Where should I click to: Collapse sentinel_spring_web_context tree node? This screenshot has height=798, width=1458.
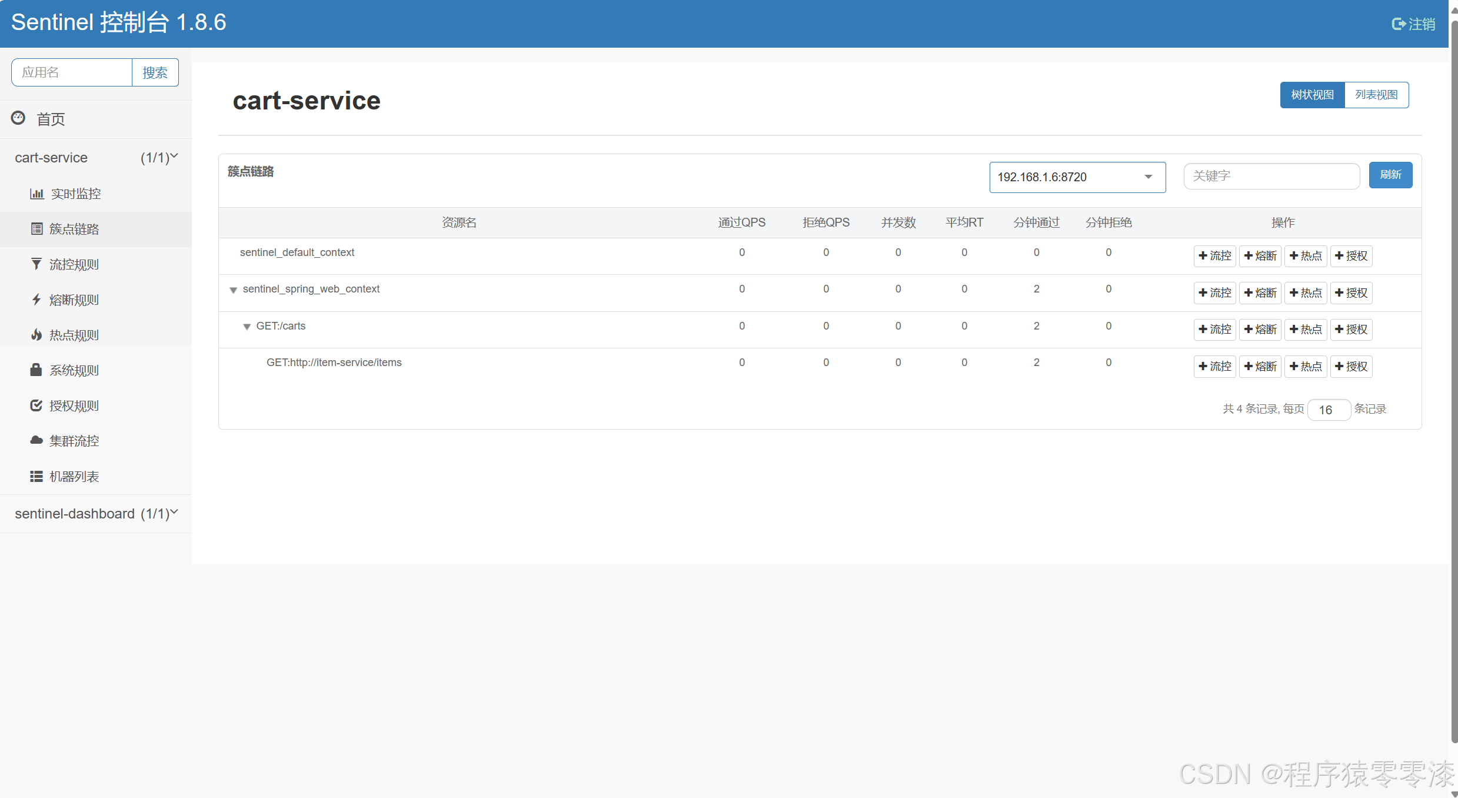click(x=234, y=290)
